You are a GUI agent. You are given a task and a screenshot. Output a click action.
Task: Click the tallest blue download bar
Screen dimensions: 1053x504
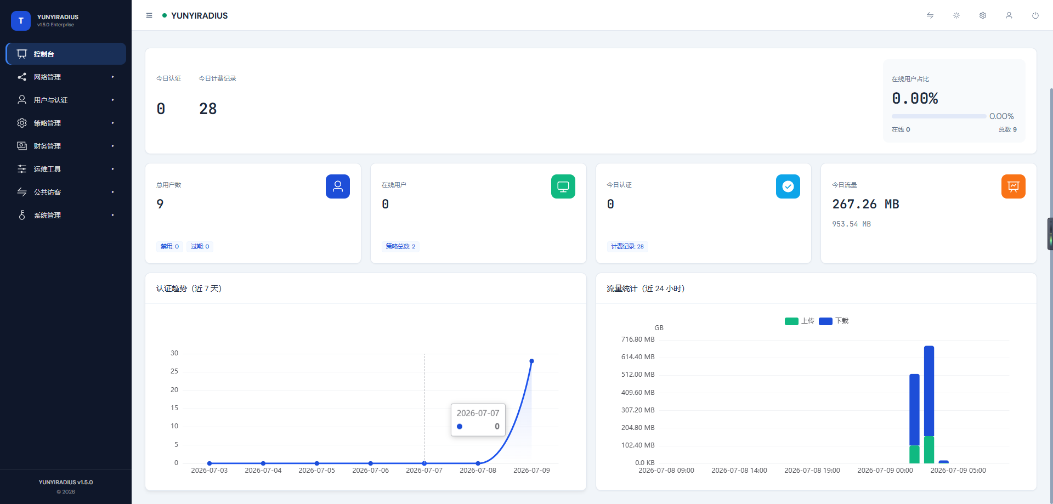(929, 391)
